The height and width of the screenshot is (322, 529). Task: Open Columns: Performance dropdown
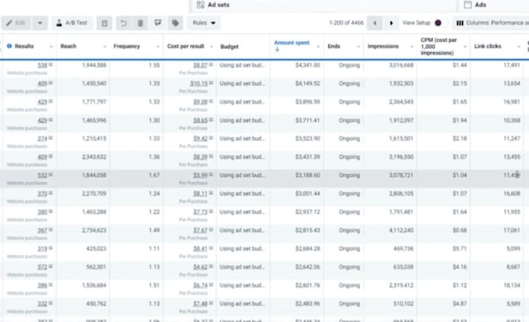(492, 23)
